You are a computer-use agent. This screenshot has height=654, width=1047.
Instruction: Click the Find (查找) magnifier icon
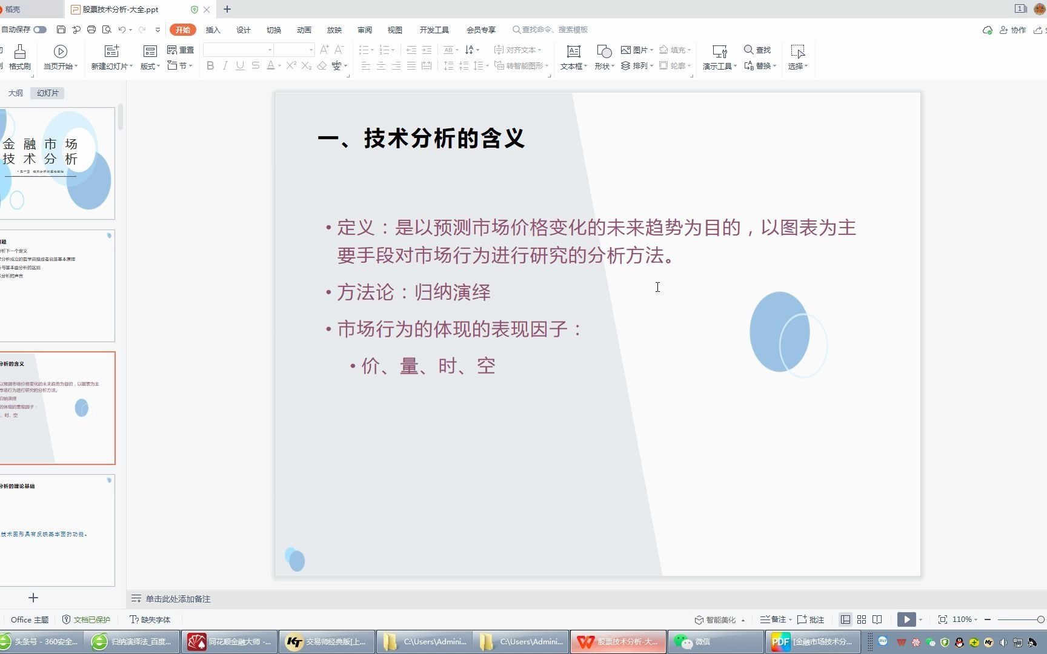tap(749, 50)
